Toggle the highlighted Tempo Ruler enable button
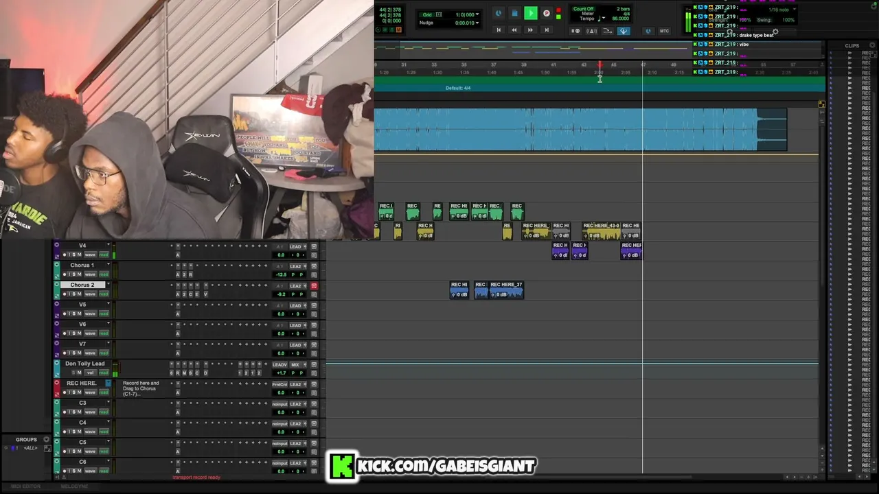This screenshot has height=494, width=879. pyautogui.click(x=624, y=31)
